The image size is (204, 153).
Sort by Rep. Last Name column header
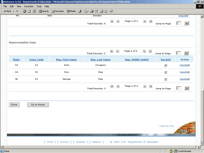pyautogui.click(x=100, y=60)
